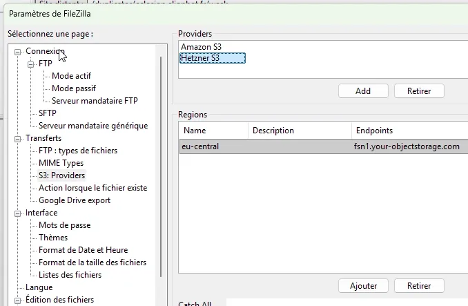
Task: Select the S3: Providers page
Action: tap(62, 175)
